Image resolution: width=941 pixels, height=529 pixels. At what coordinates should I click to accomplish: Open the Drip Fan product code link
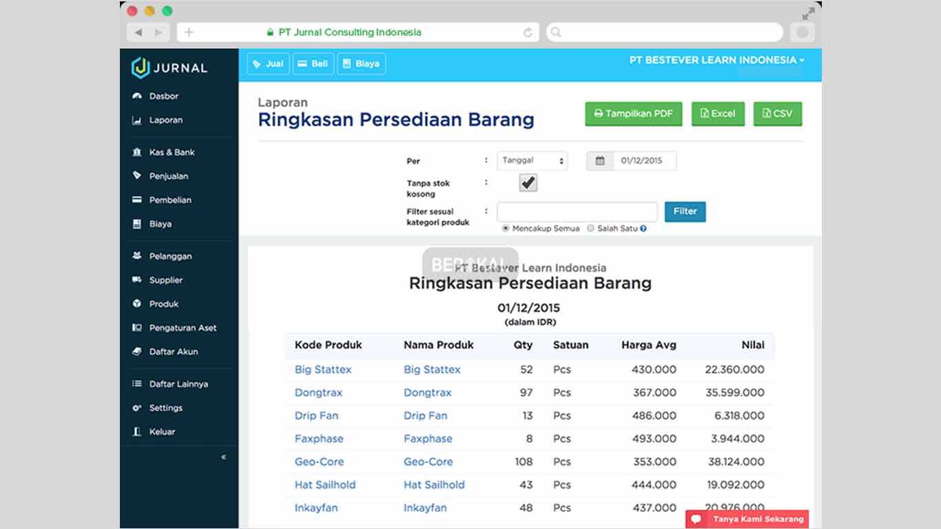tap(316, 416)
